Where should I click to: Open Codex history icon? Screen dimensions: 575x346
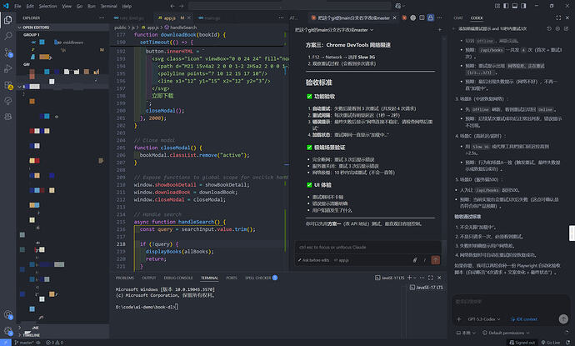pyautogui.click(x=549, y=28)
